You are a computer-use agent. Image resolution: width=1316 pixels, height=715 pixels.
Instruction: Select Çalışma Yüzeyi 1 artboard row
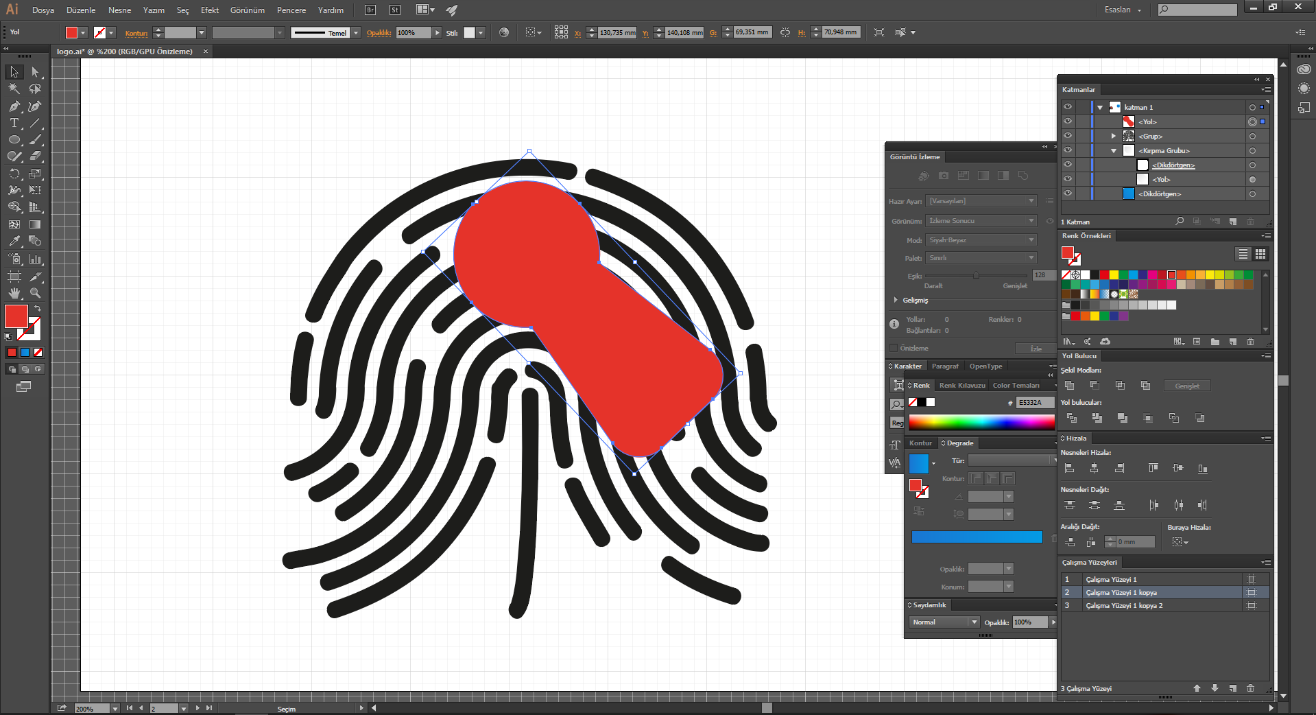point(1164,579)
